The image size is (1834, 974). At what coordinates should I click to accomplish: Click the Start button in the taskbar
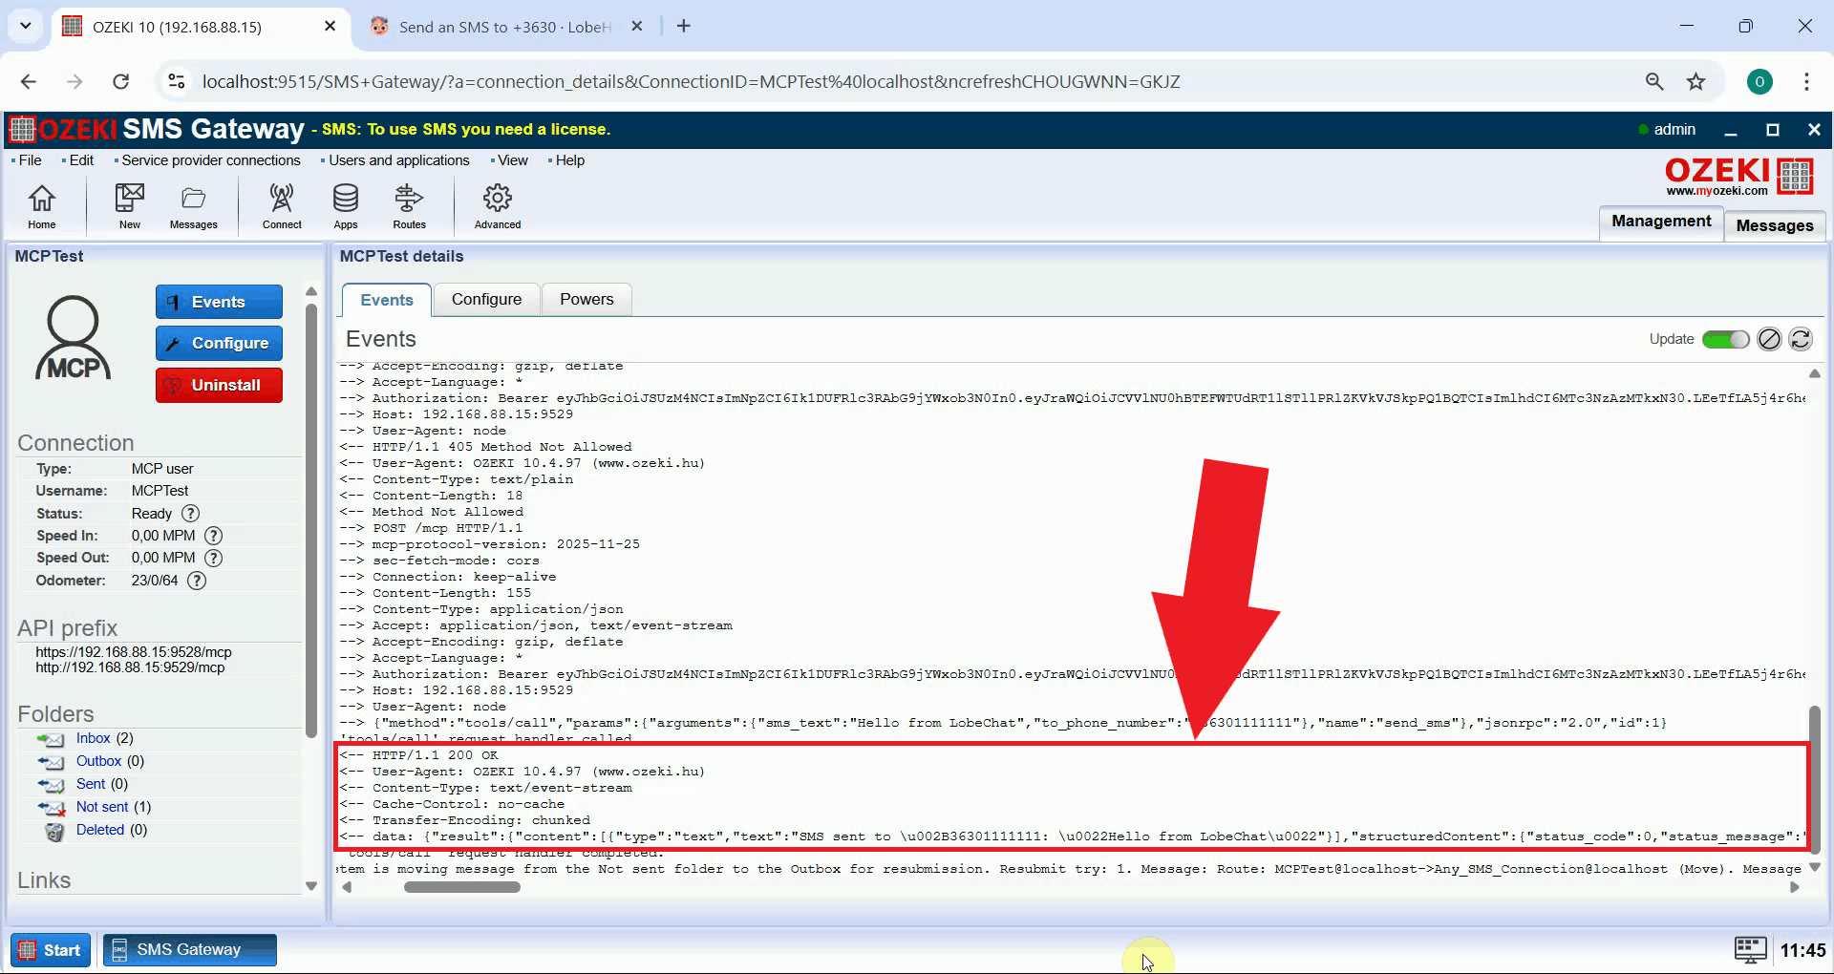coord(50,950)
